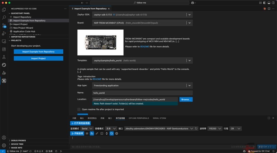Go back using title bar arrow
Screen dimensions: 277x153
click(x=82, y=3)
